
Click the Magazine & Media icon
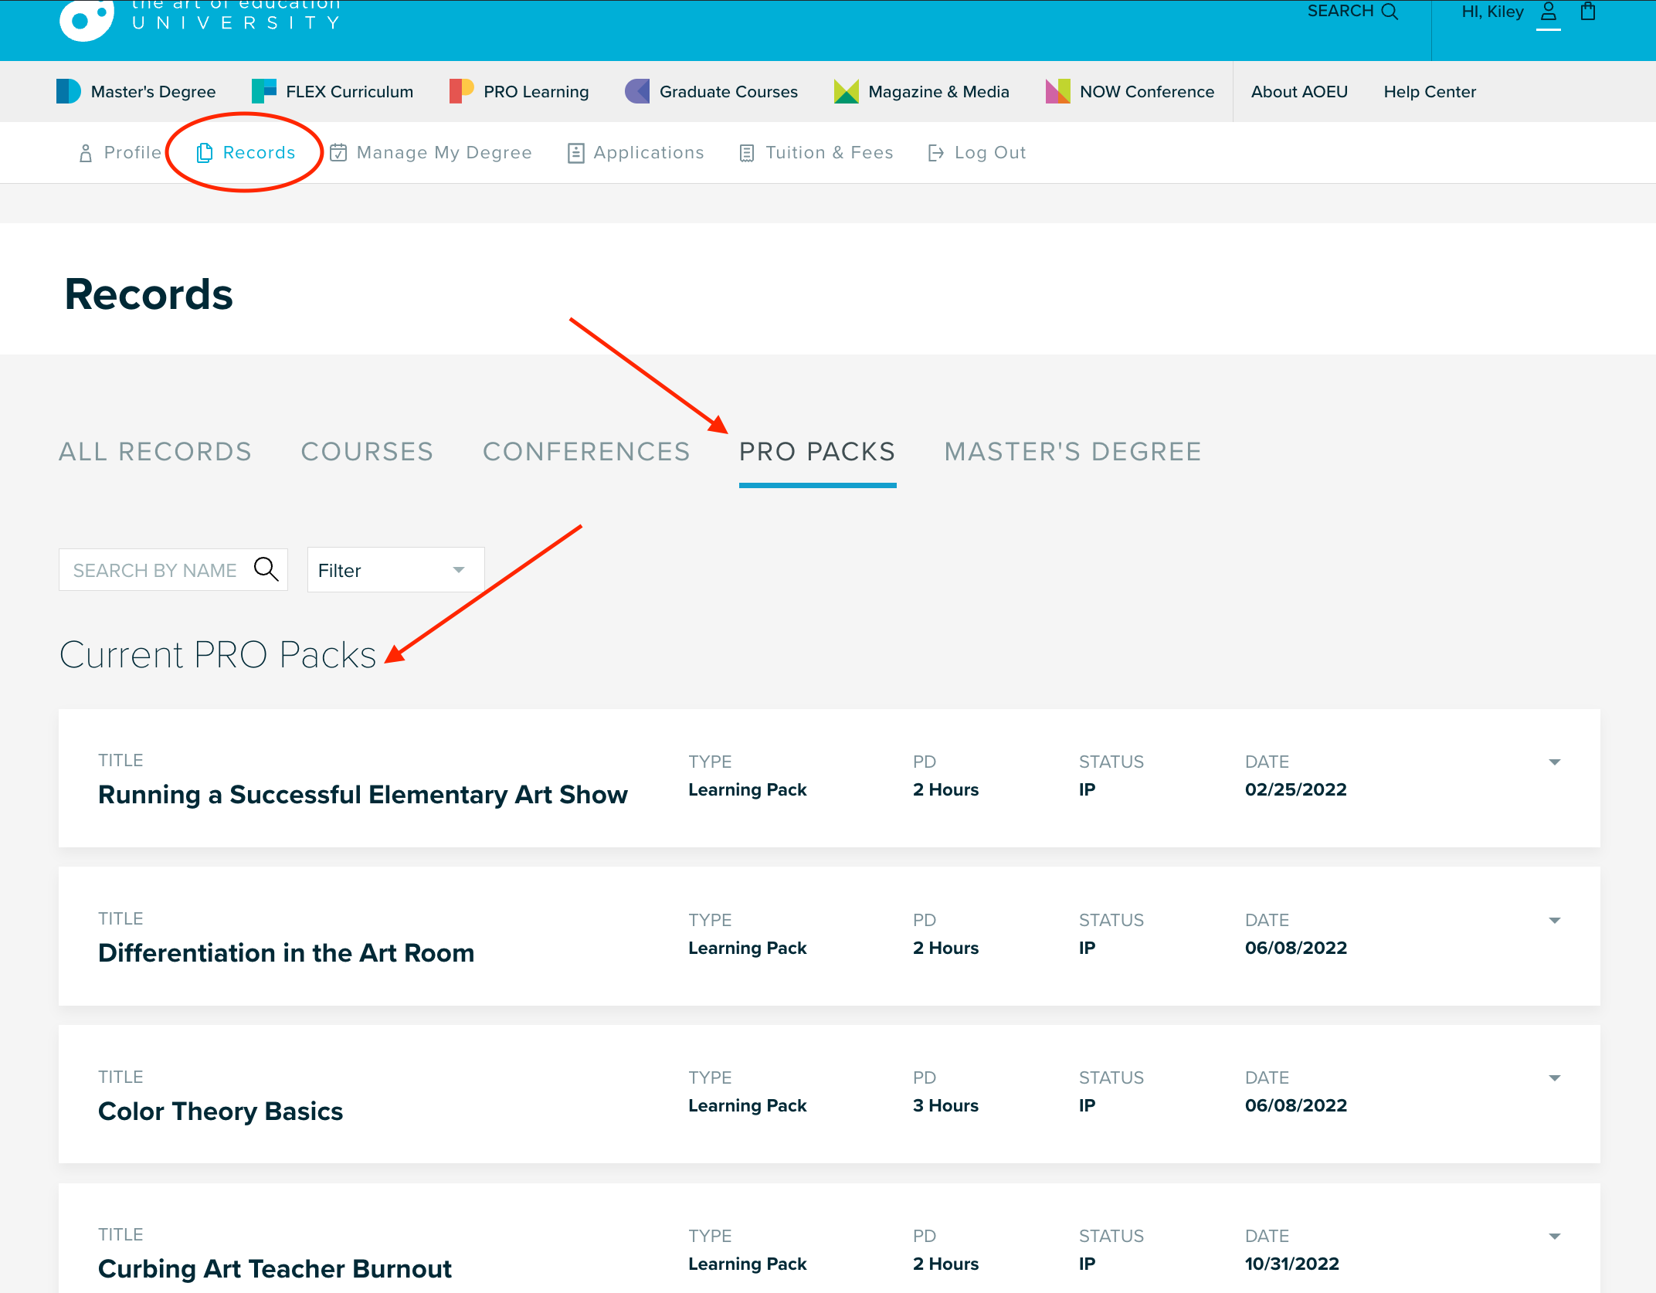[x=846, y=91]
